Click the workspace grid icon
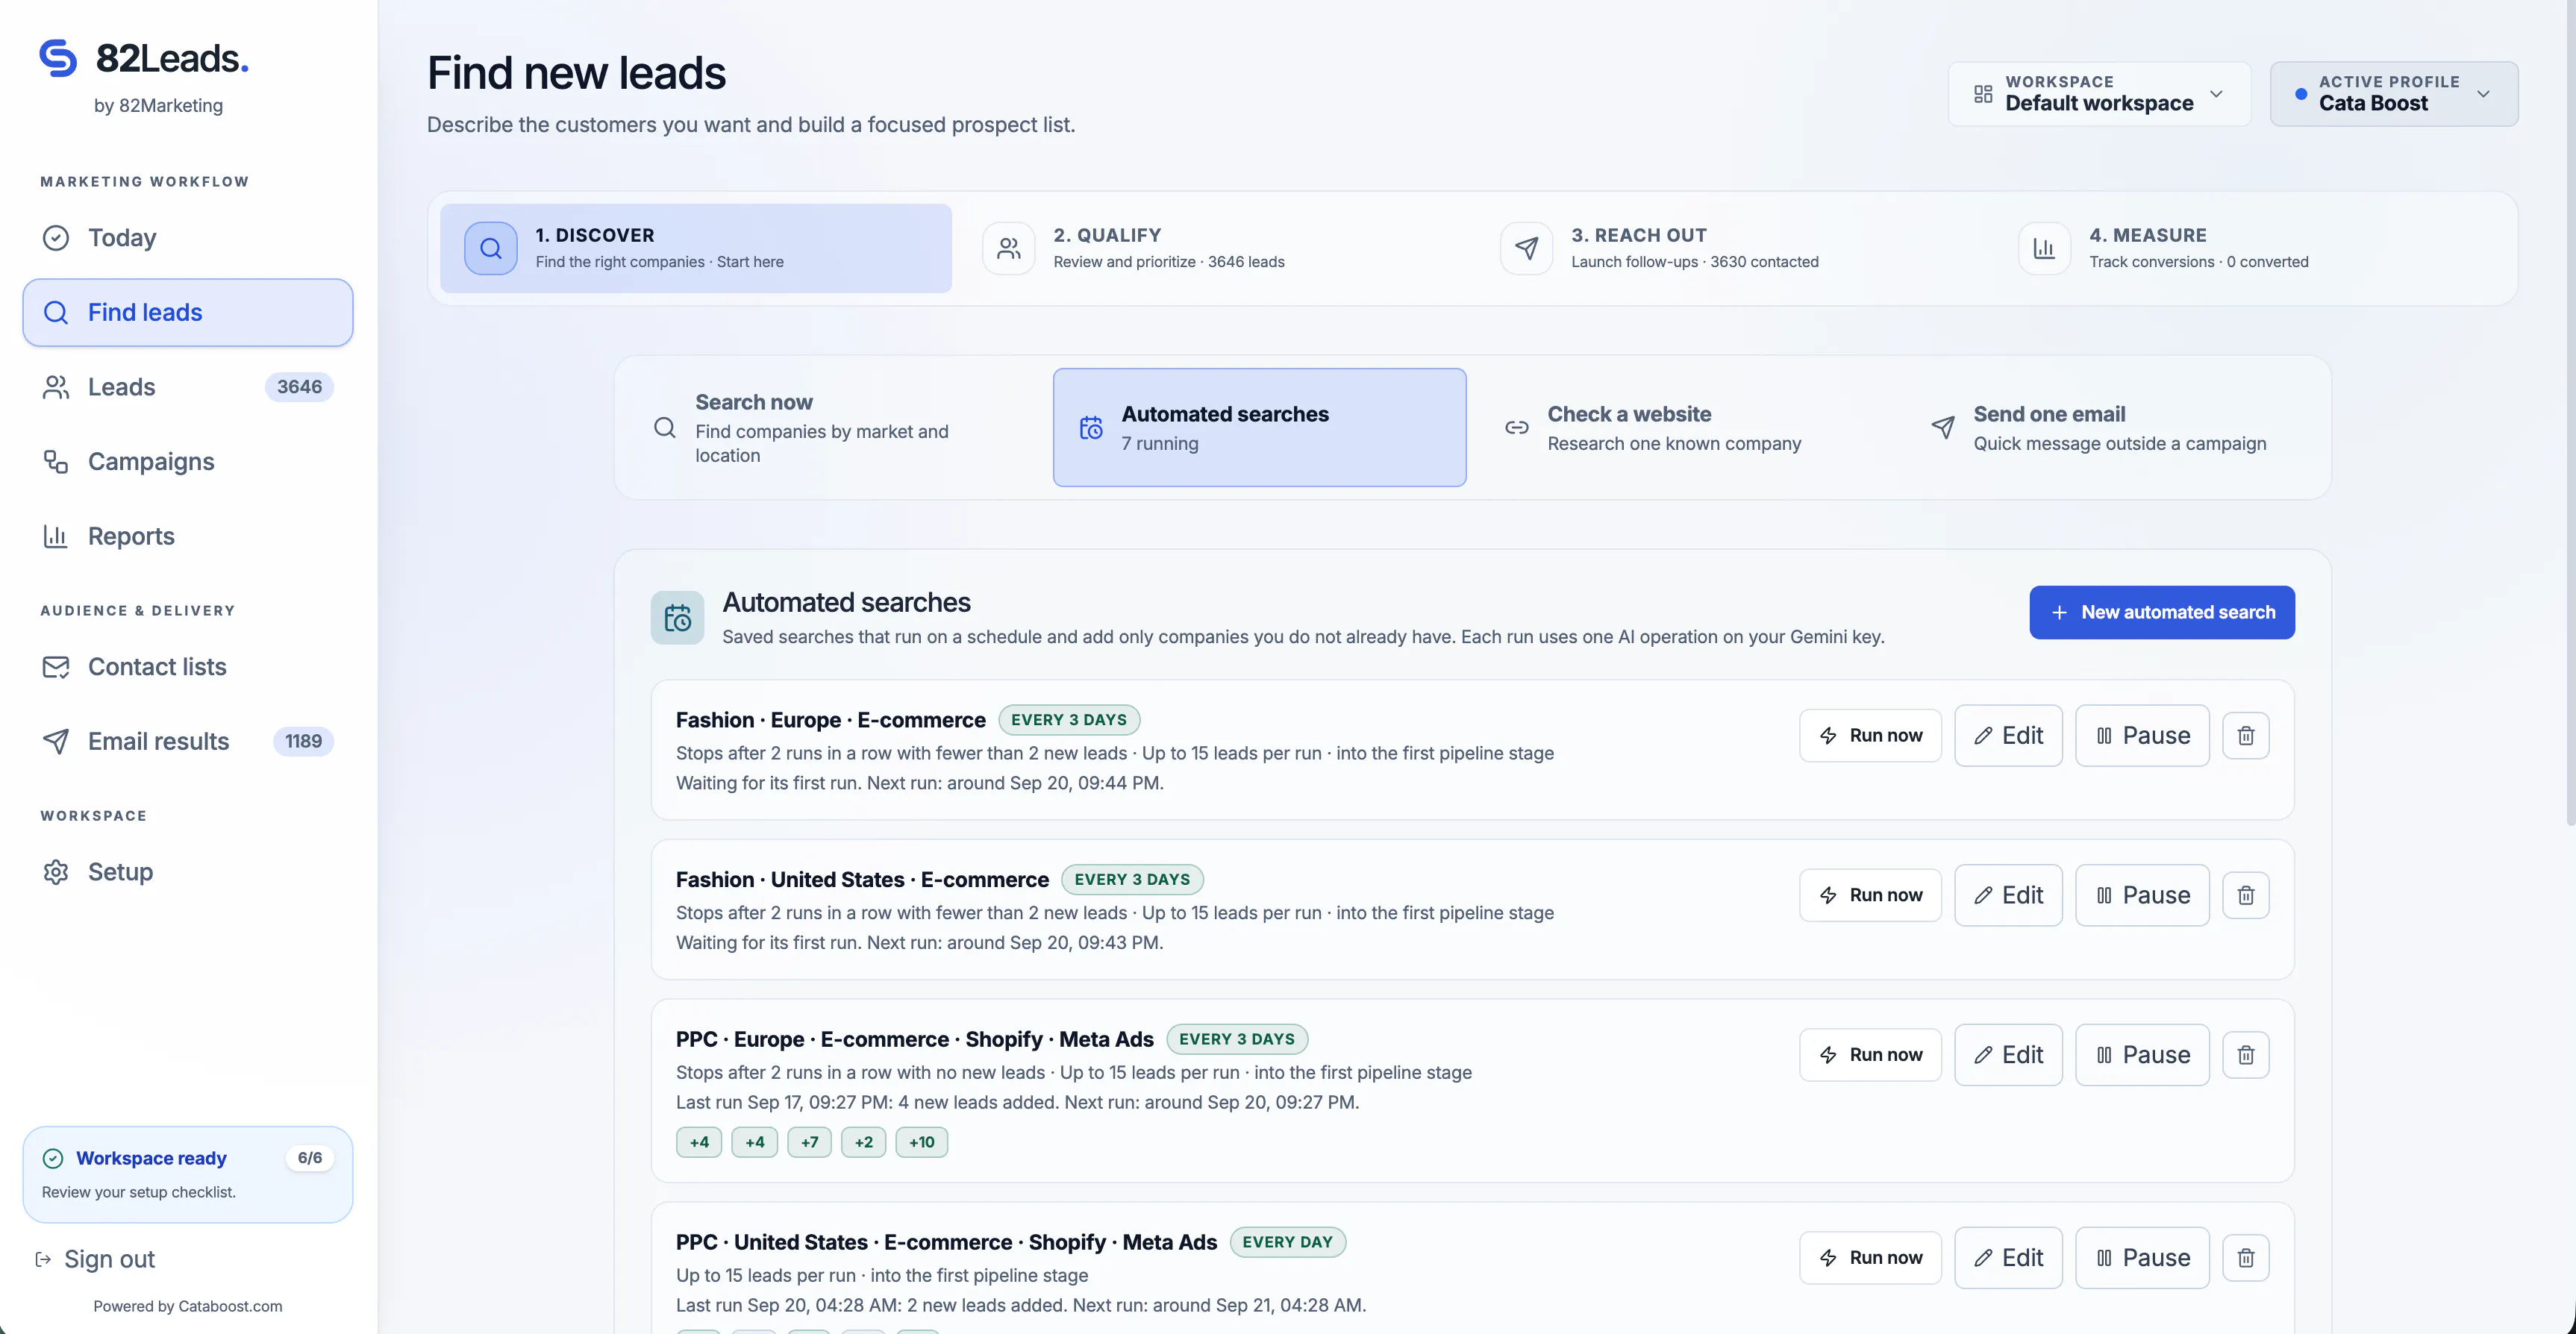The height and width of the screenshot is (1334, 2576). 1983,94
